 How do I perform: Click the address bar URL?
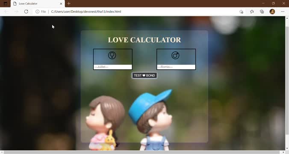[x=86, y=12]
